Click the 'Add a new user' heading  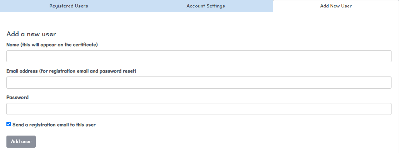click(x=31, y=34)
